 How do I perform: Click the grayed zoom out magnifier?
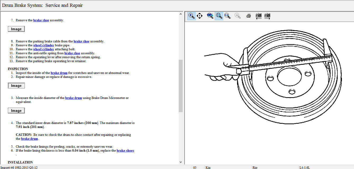(238, 16)
